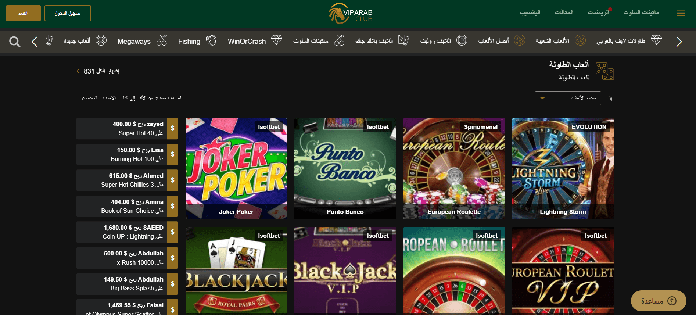Sort games alphabetically A to Z

(137, 98)
